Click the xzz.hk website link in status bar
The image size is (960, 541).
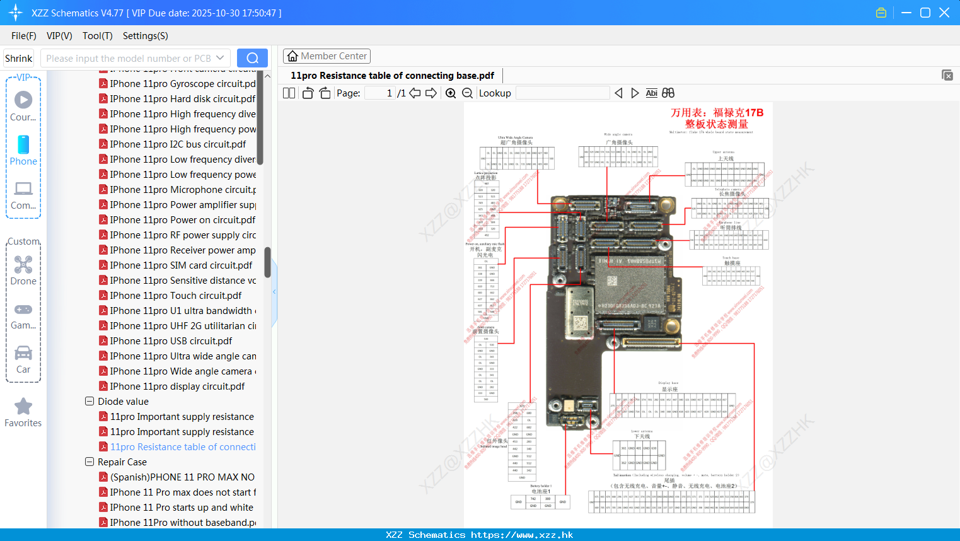pos(522,535)
